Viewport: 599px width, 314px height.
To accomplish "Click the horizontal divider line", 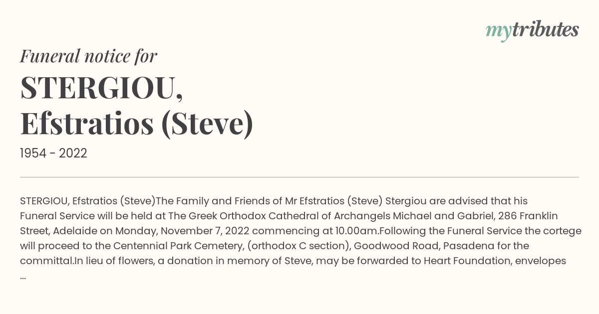I will click(299, 177).
